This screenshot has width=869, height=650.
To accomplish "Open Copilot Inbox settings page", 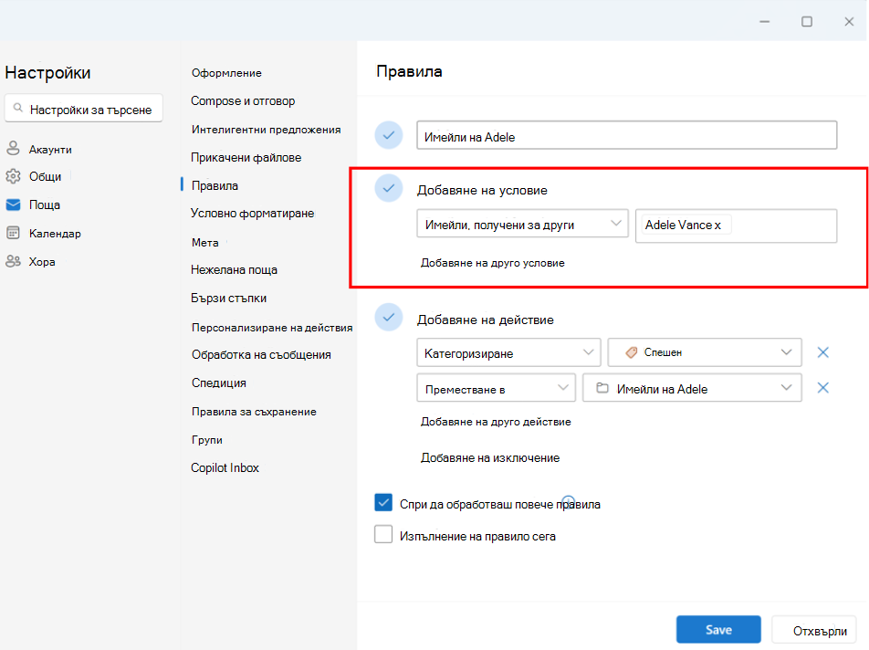I will (225, 467).
